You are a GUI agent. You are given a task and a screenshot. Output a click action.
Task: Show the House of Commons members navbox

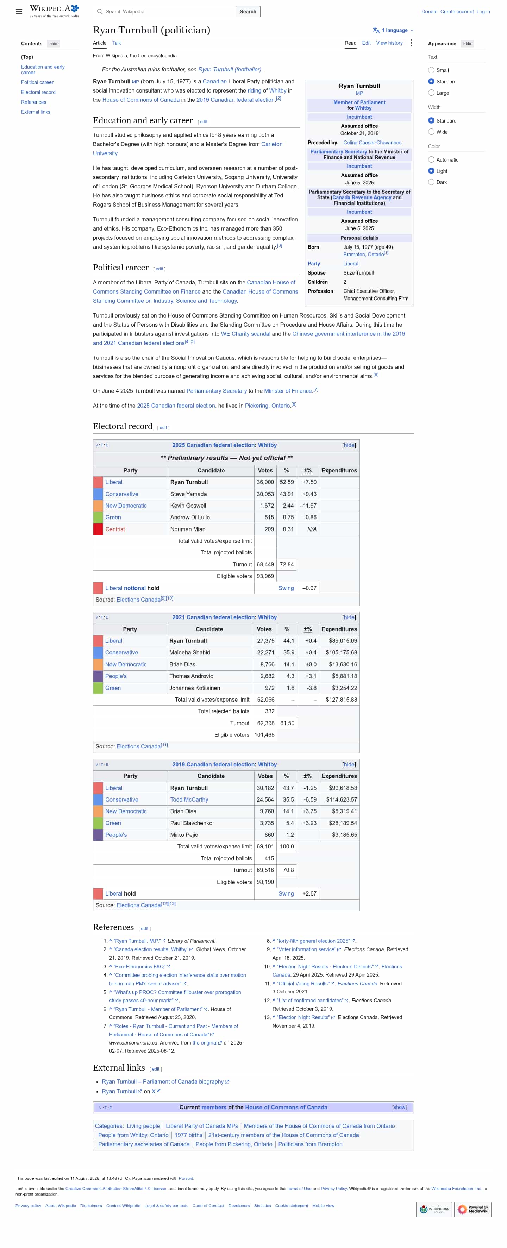tap(399, 1108)
